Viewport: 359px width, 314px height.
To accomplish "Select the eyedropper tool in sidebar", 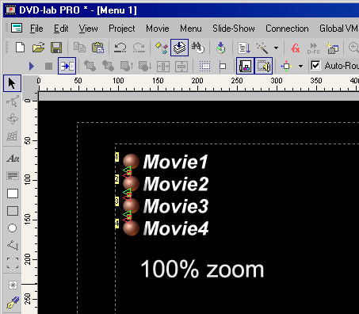I will coord(13,302).
